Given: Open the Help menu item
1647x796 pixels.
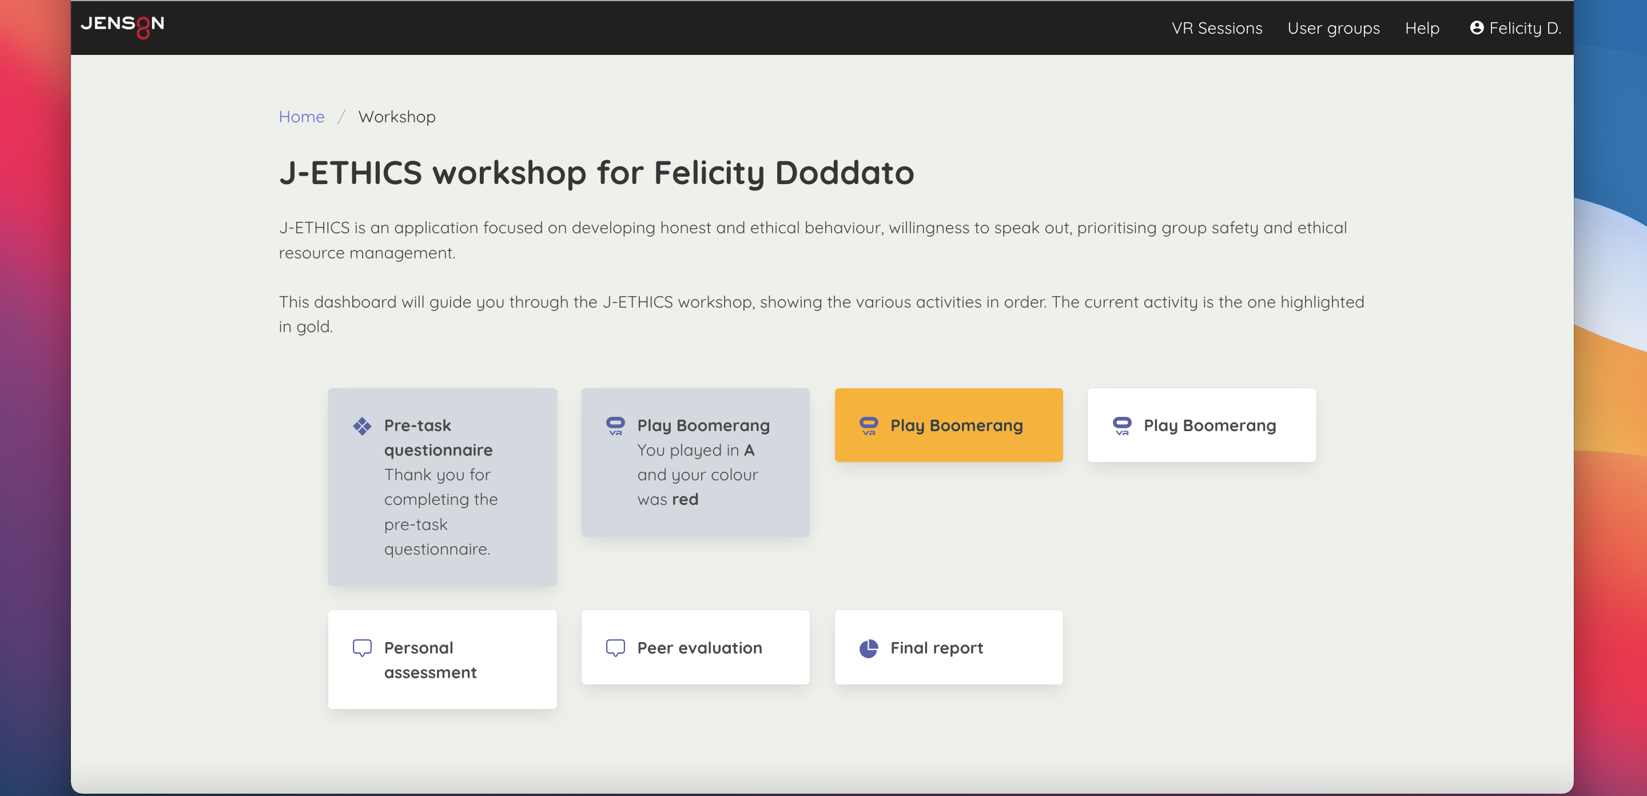Looking at the screenshot, I should pyautogui.click(x=1422, y=28).
